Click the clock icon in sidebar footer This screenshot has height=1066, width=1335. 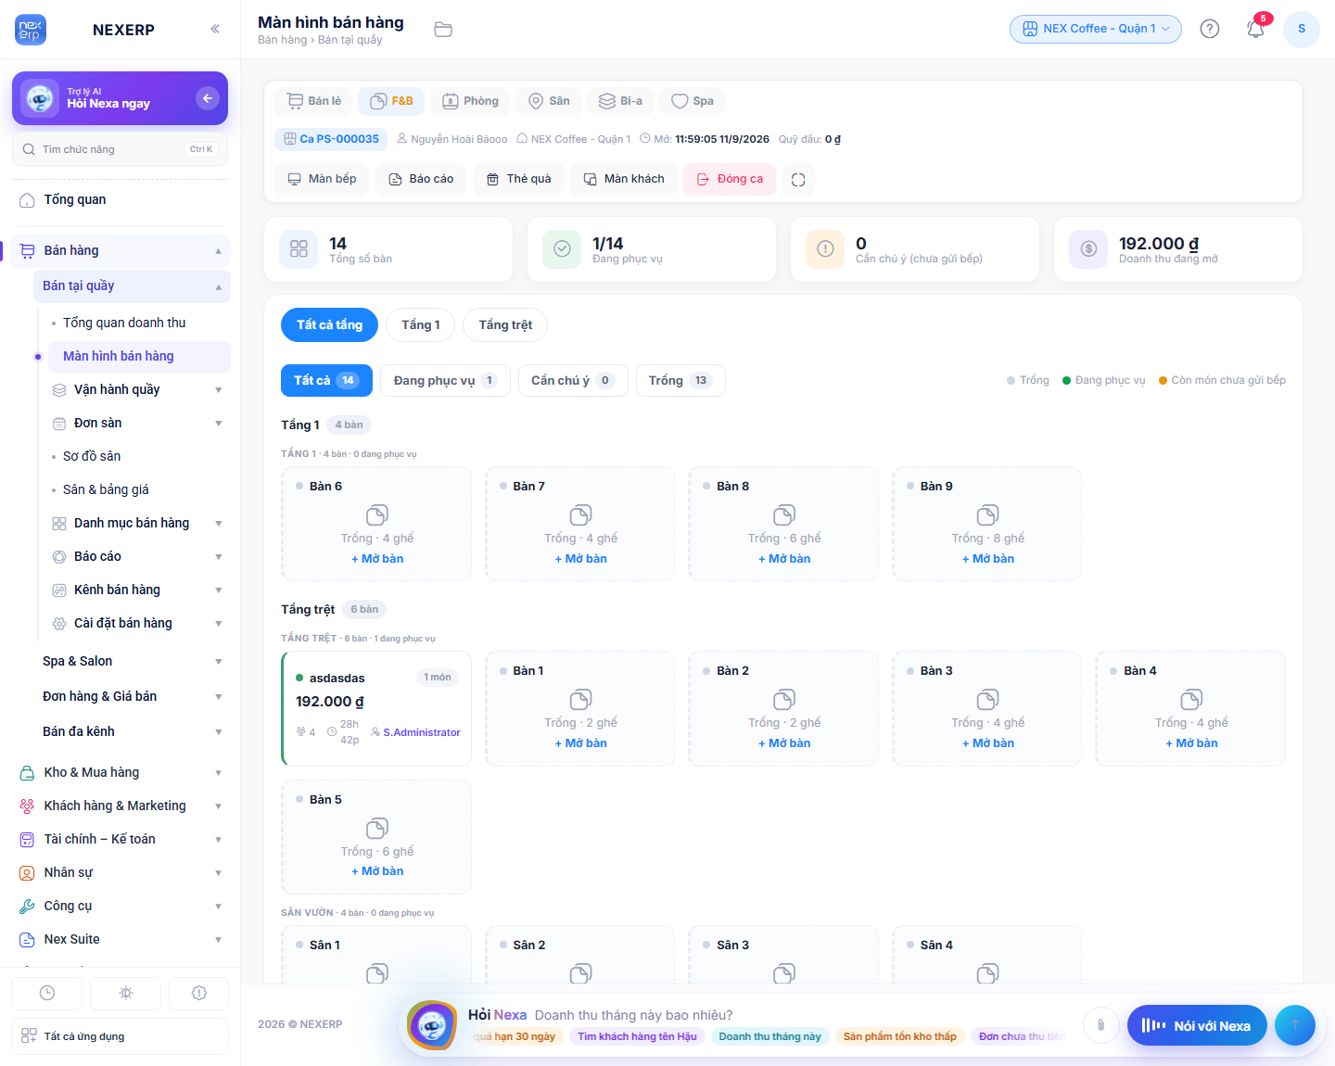[x=47, y=993]
